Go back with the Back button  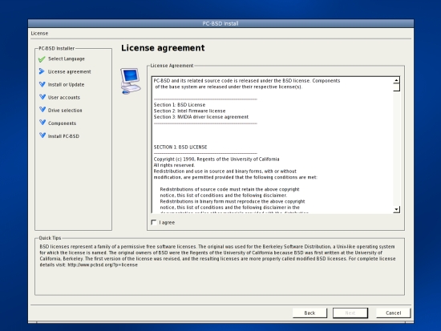(310, 313)
